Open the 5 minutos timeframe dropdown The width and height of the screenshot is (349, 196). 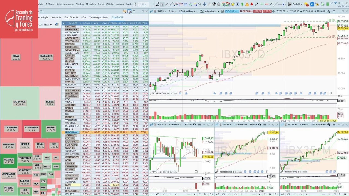coord(175,125)
